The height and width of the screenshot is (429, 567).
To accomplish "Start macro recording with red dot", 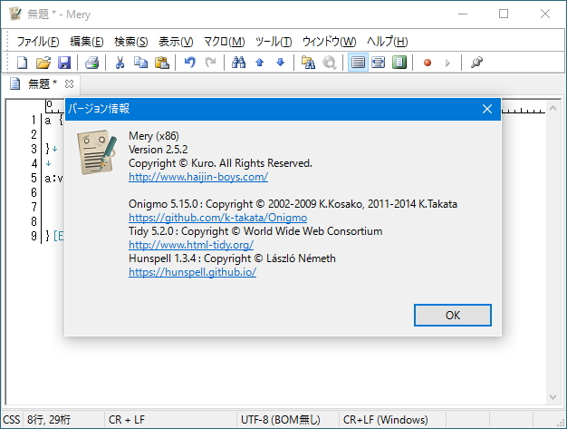I will coord(428,63).
